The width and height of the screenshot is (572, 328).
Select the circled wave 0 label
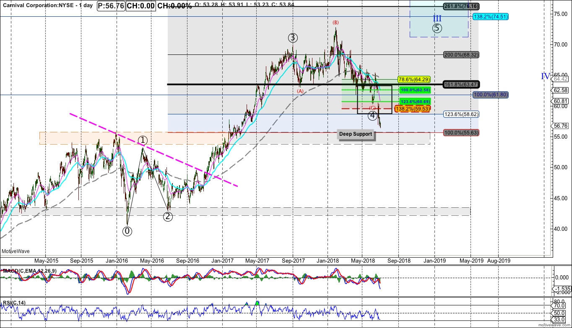coord(127,231)
